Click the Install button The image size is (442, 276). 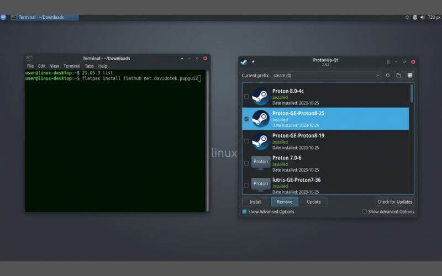255,201
